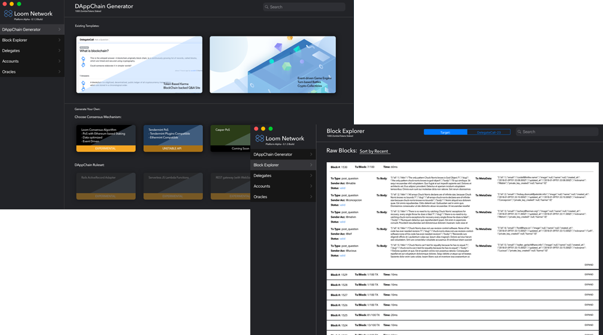Click the Coming Soon label on Casper PoS
Screen dimensions: 603x335
click(240, 148)
